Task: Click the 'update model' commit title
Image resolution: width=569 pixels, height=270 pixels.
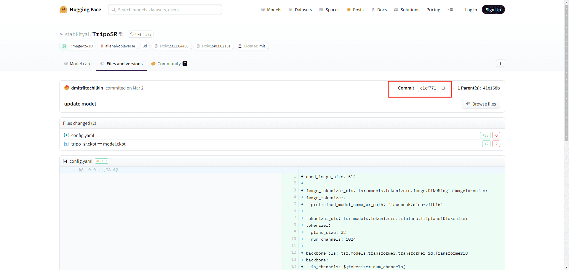Action: coord(80,104)
